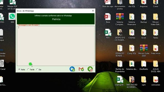Open the Clientes folder
Image resolution: width=164 pixels, height=92 pixels.
(x=132, y=34)
